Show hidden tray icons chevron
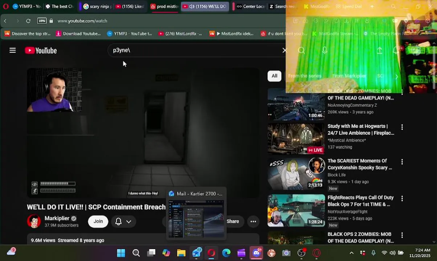This screenshot has height=261, width=437. [x=351, y=253]
